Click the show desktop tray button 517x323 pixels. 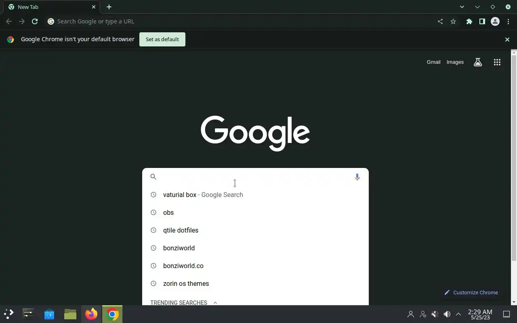[x=506, y=314]
